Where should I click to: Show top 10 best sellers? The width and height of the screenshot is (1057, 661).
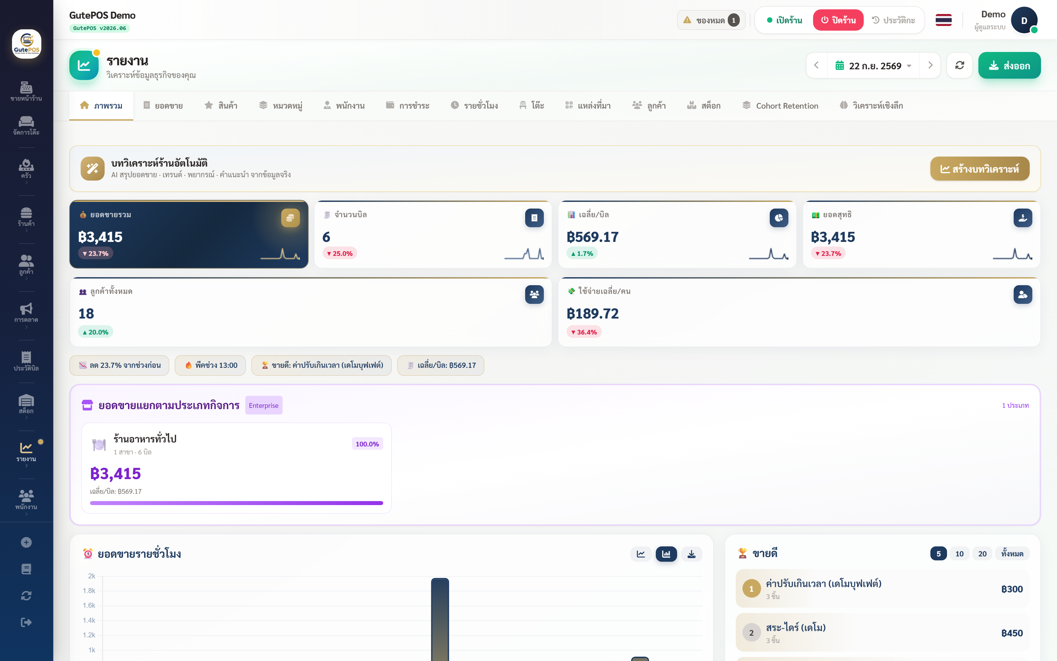[959, 553]
